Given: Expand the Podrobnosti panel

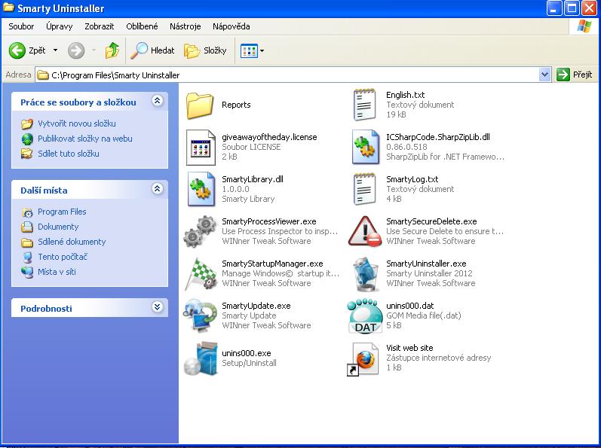Looking at the screenshot, I should (x=157, y=307).
